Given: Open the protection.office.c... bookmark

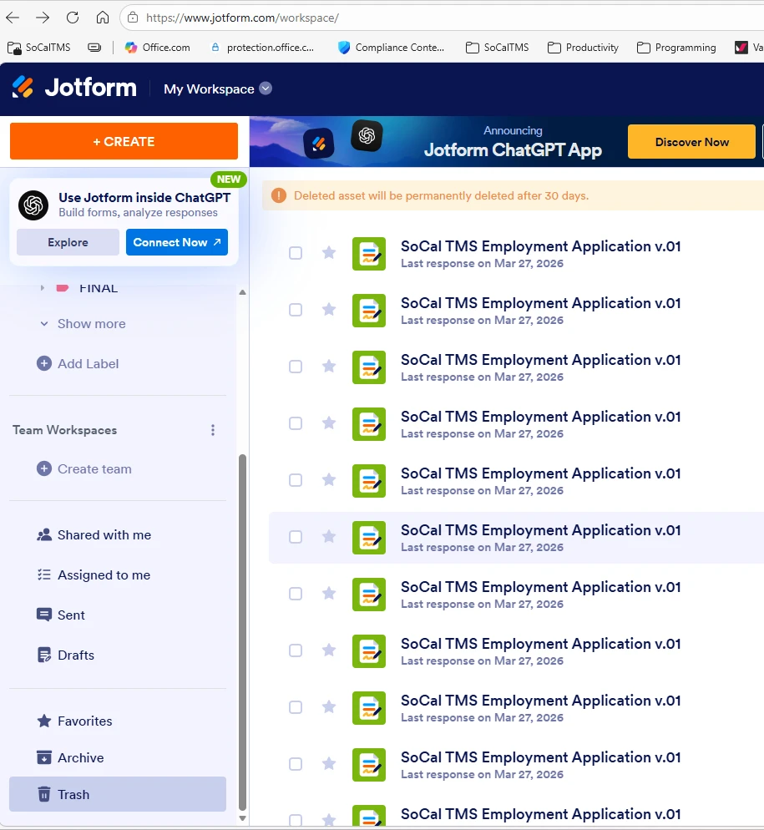Looking at the screenshot, I should coord(262,48).
